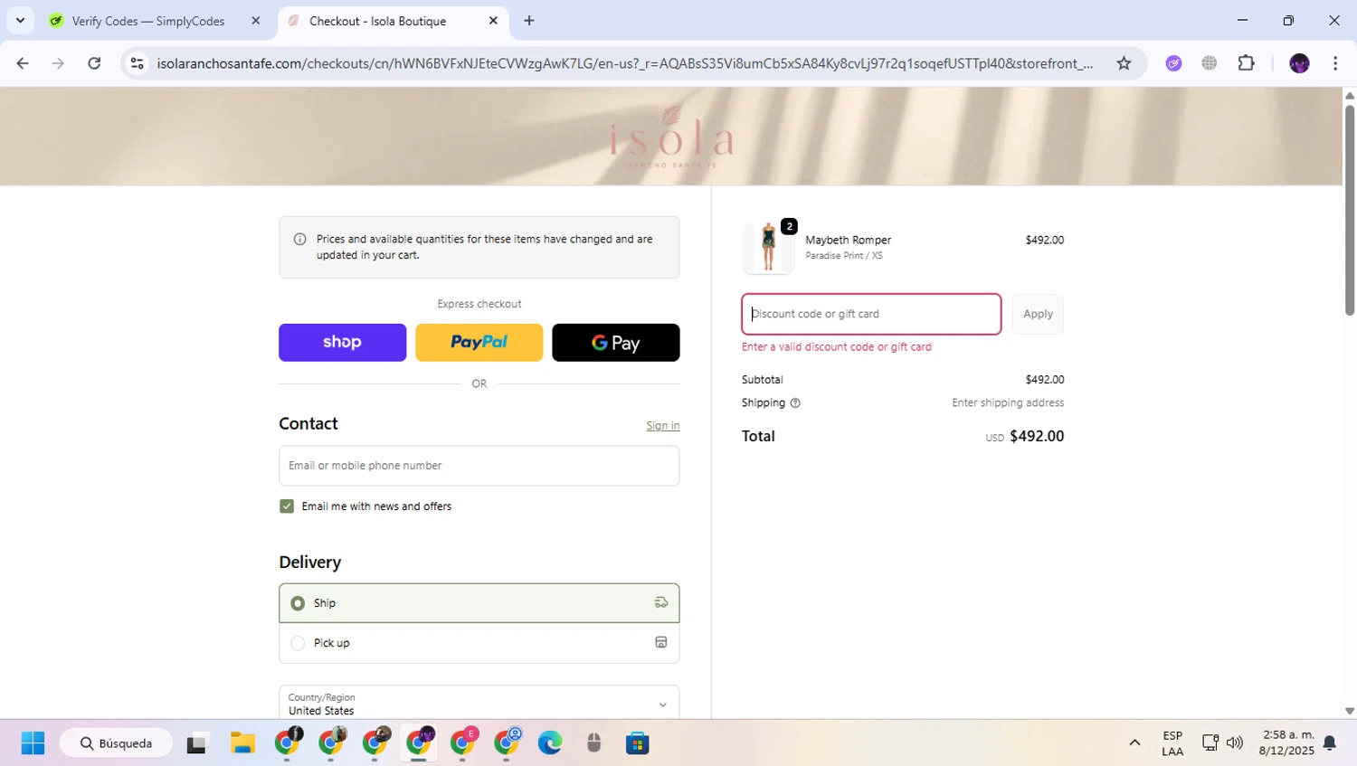The width and height of the screenshot is (1357, 766).
Task: Click the store icon in Pick up row
Action: tap(661, 643)
